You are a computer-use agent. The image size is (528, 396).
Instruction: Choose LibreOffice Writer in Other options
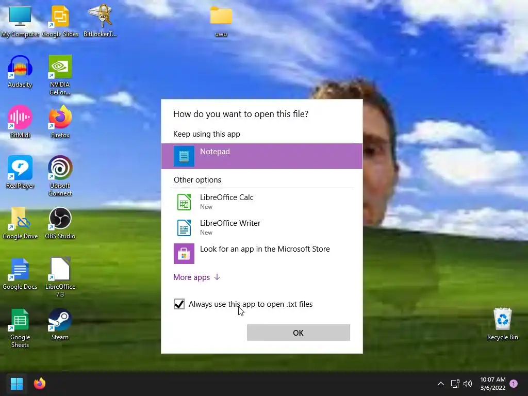click(261, 227)
